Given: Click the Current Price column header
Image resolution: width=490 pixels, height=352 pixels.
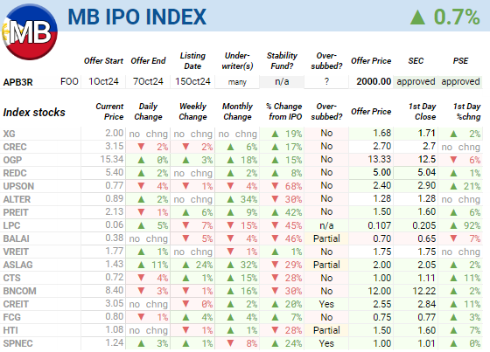Looking at the screenshot, I should point(109,112).
